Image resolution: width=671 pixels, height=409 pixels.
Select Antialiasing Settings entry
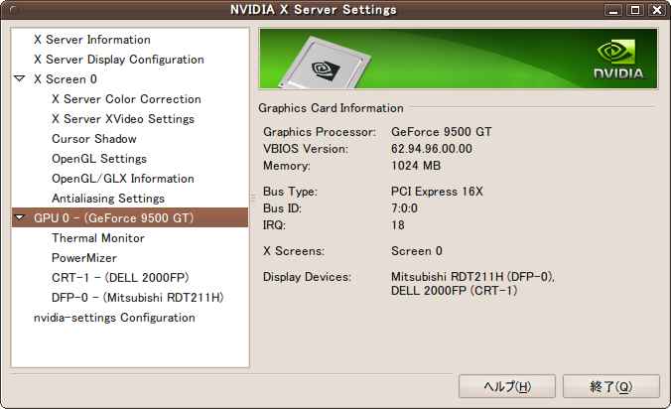(x=107, y=199)
